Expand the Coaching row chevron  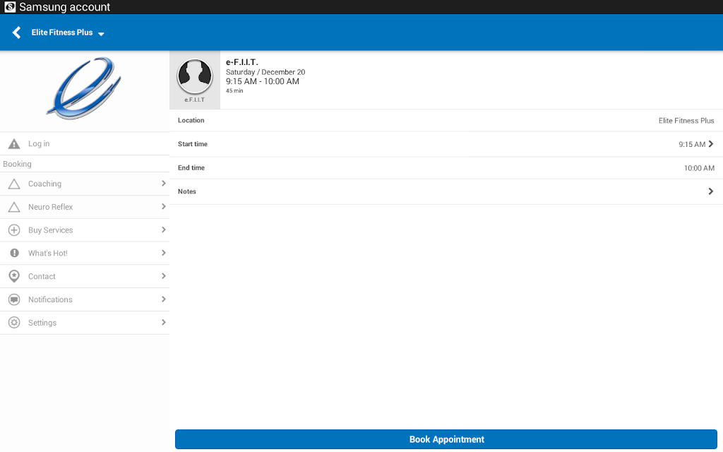[163, 184]
